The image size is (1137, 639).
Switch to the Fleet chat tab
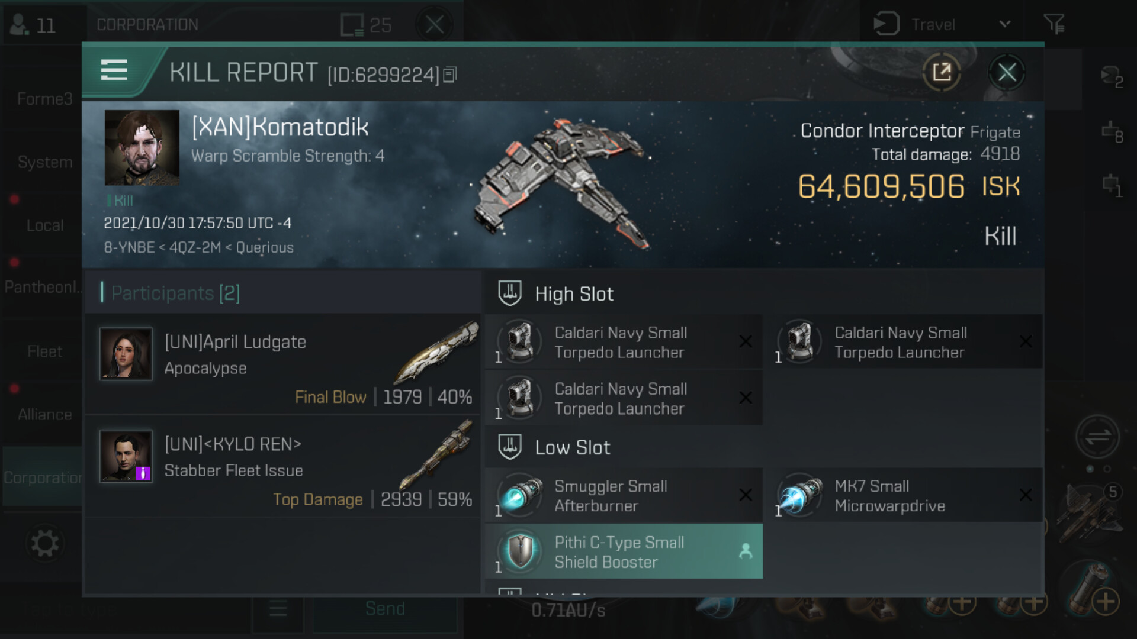pyautogui.click(x=44, y=351)
